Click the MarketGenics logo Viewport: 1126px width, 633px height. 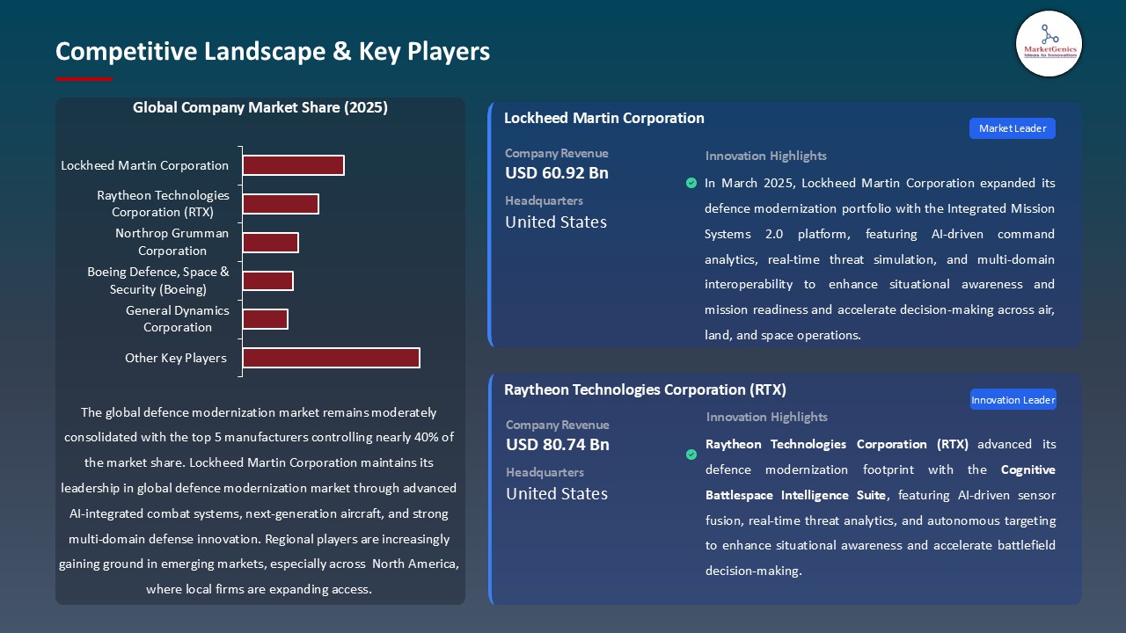coord(1049,43)
